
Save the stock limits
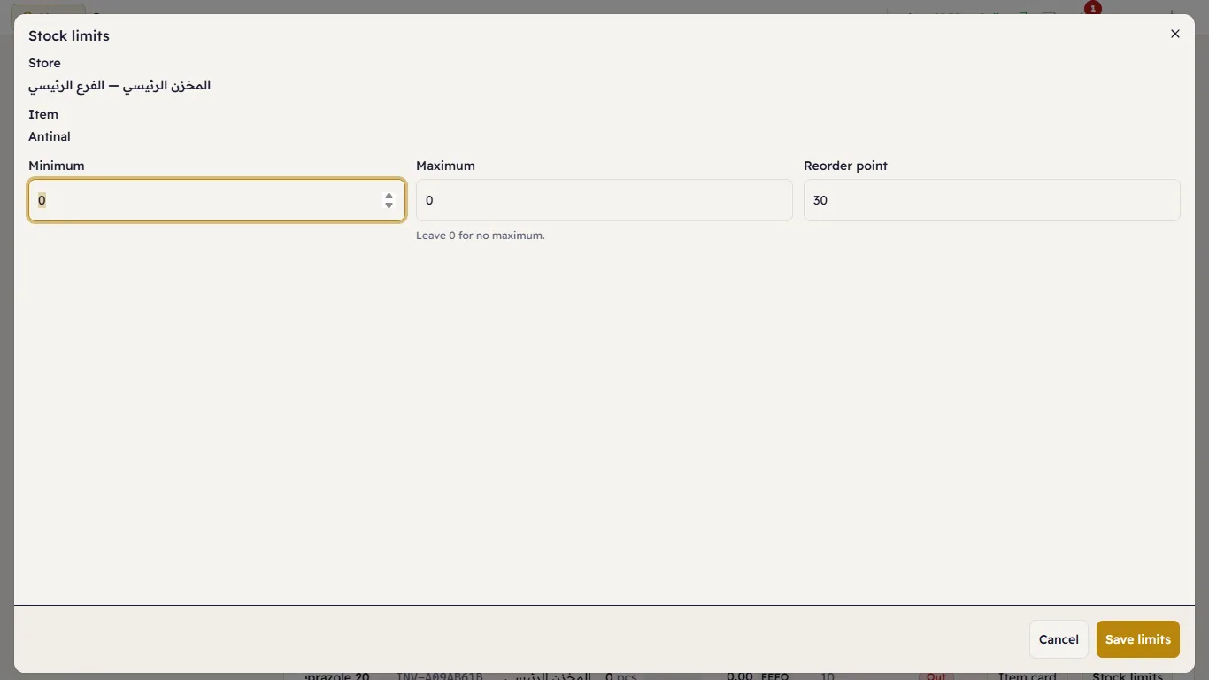1138,639
